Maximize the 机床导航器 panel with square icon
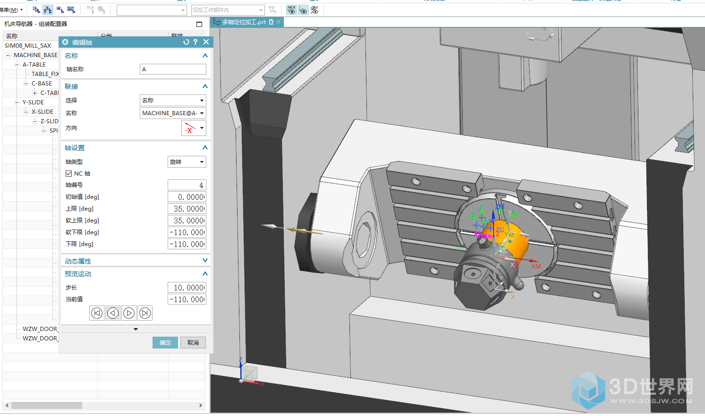 click(199, 24)
